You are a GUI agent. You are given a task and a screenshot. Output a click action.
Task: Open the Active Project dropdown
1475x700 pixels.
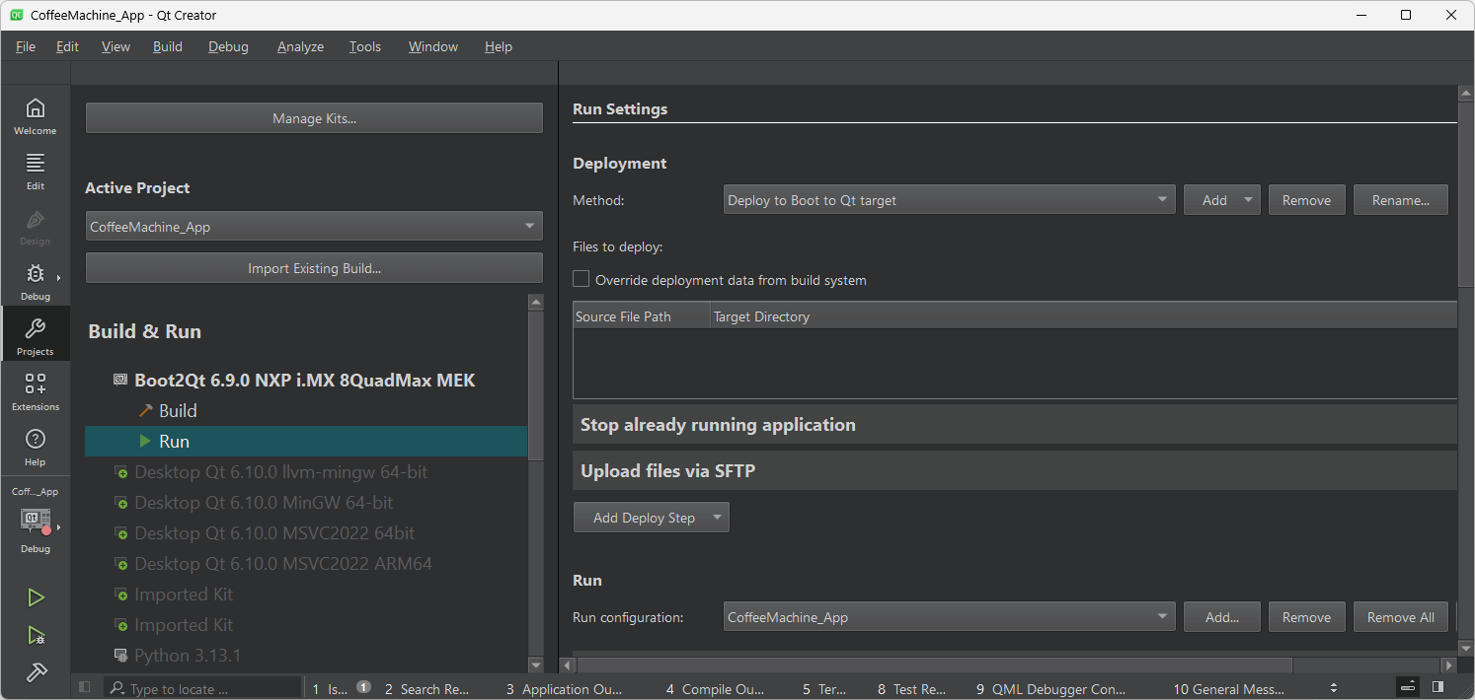(314, 227)
